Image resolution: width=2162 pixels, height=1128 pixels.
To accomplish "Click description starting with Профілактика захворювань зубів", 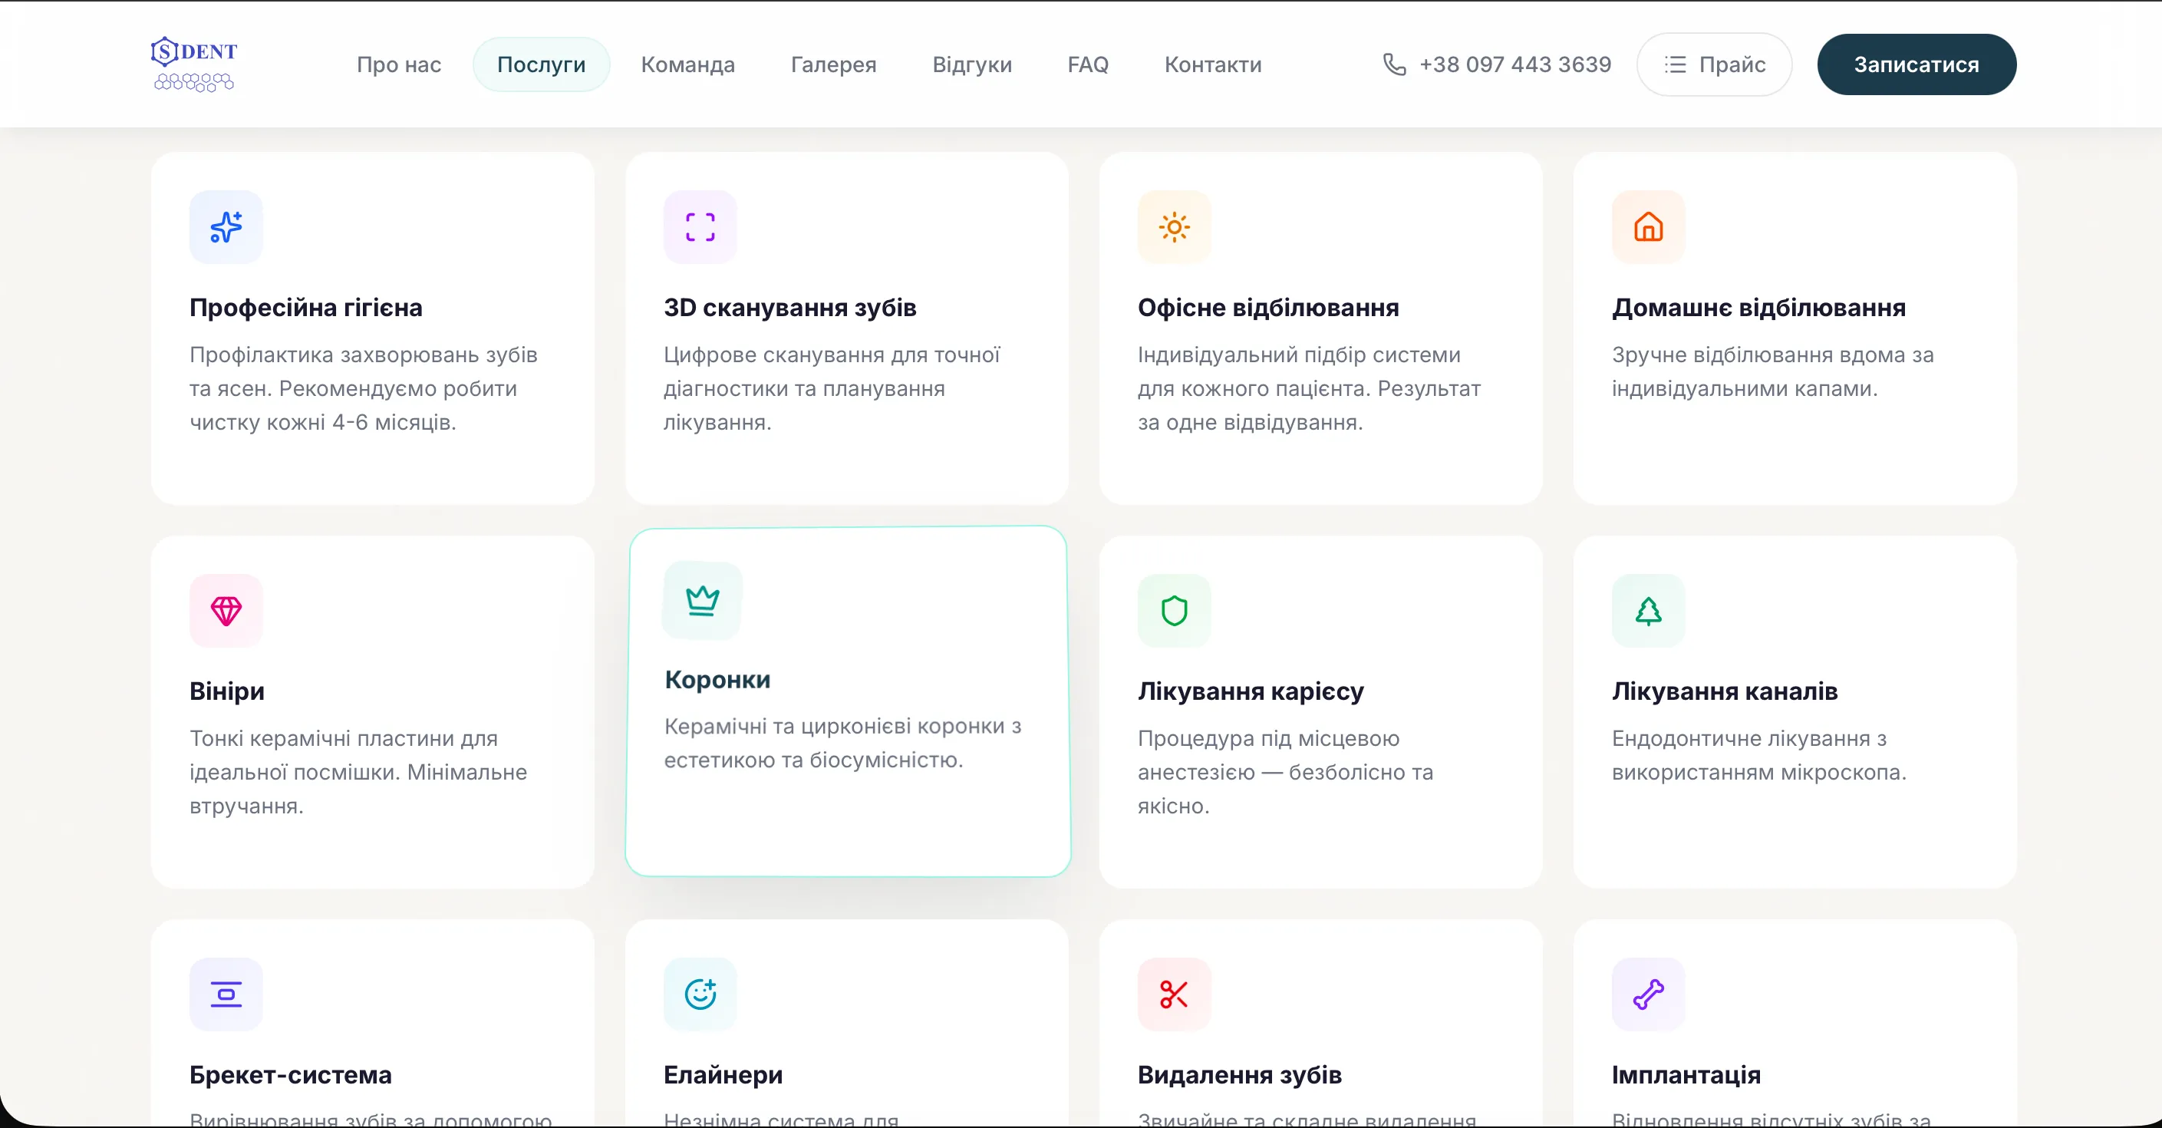I will click(364, 388).
